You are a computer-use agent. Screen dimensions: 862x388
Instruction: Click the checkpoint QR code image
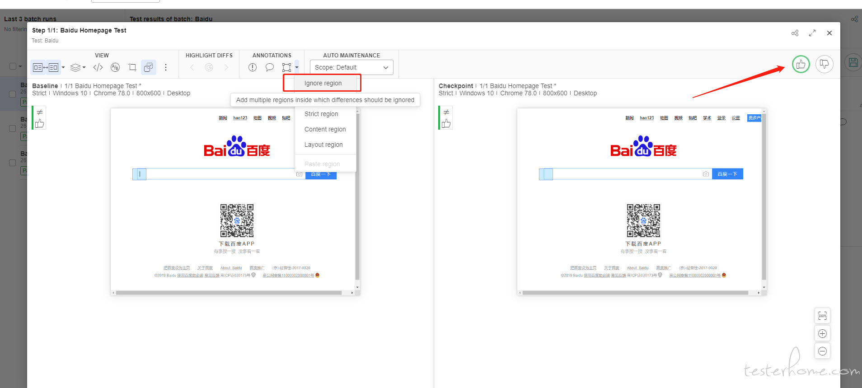pyautogui.click(x=643, y=220)
